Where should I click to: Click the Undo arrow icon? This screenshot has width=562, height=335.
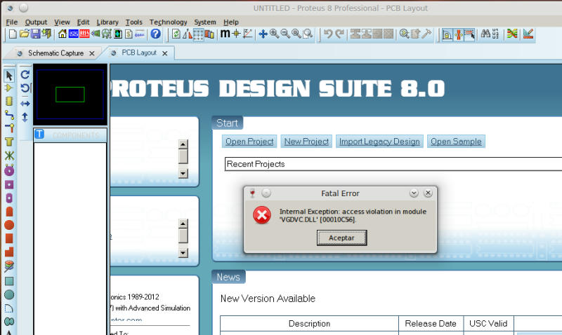click(328, 34)
